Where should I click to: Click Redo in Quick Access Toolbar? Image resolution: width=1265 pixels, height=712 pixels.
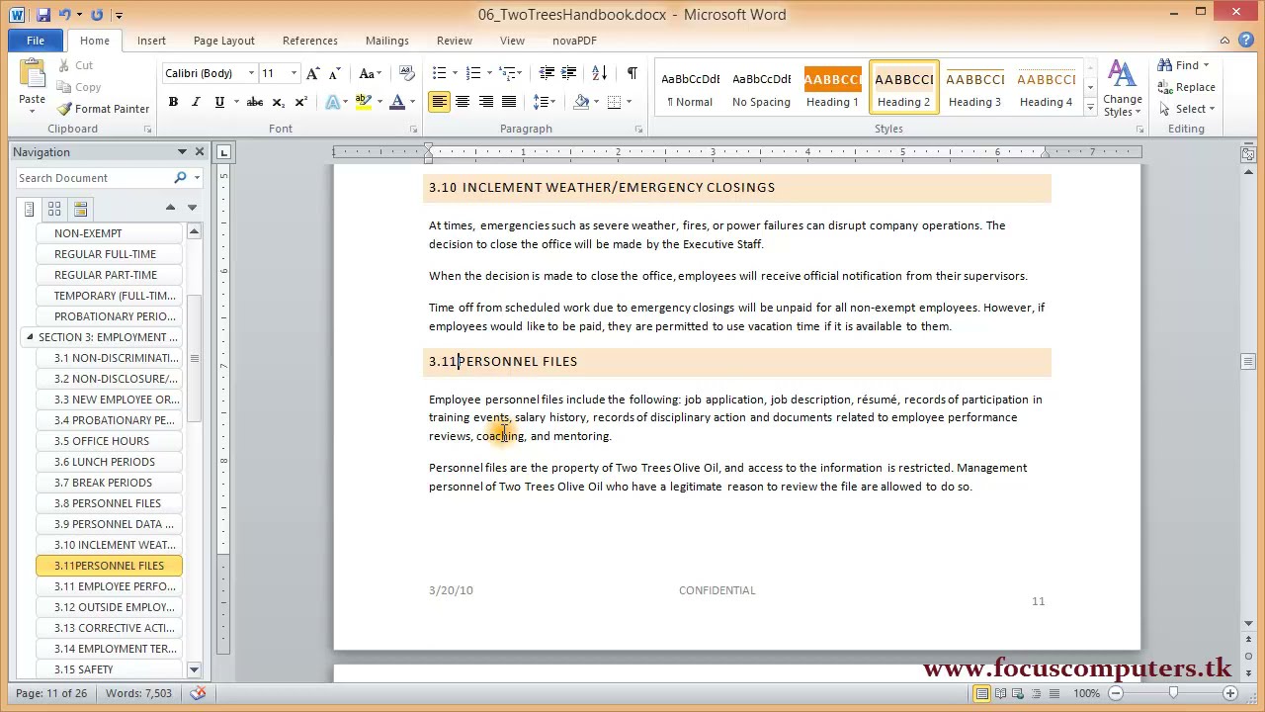point(96,15)
